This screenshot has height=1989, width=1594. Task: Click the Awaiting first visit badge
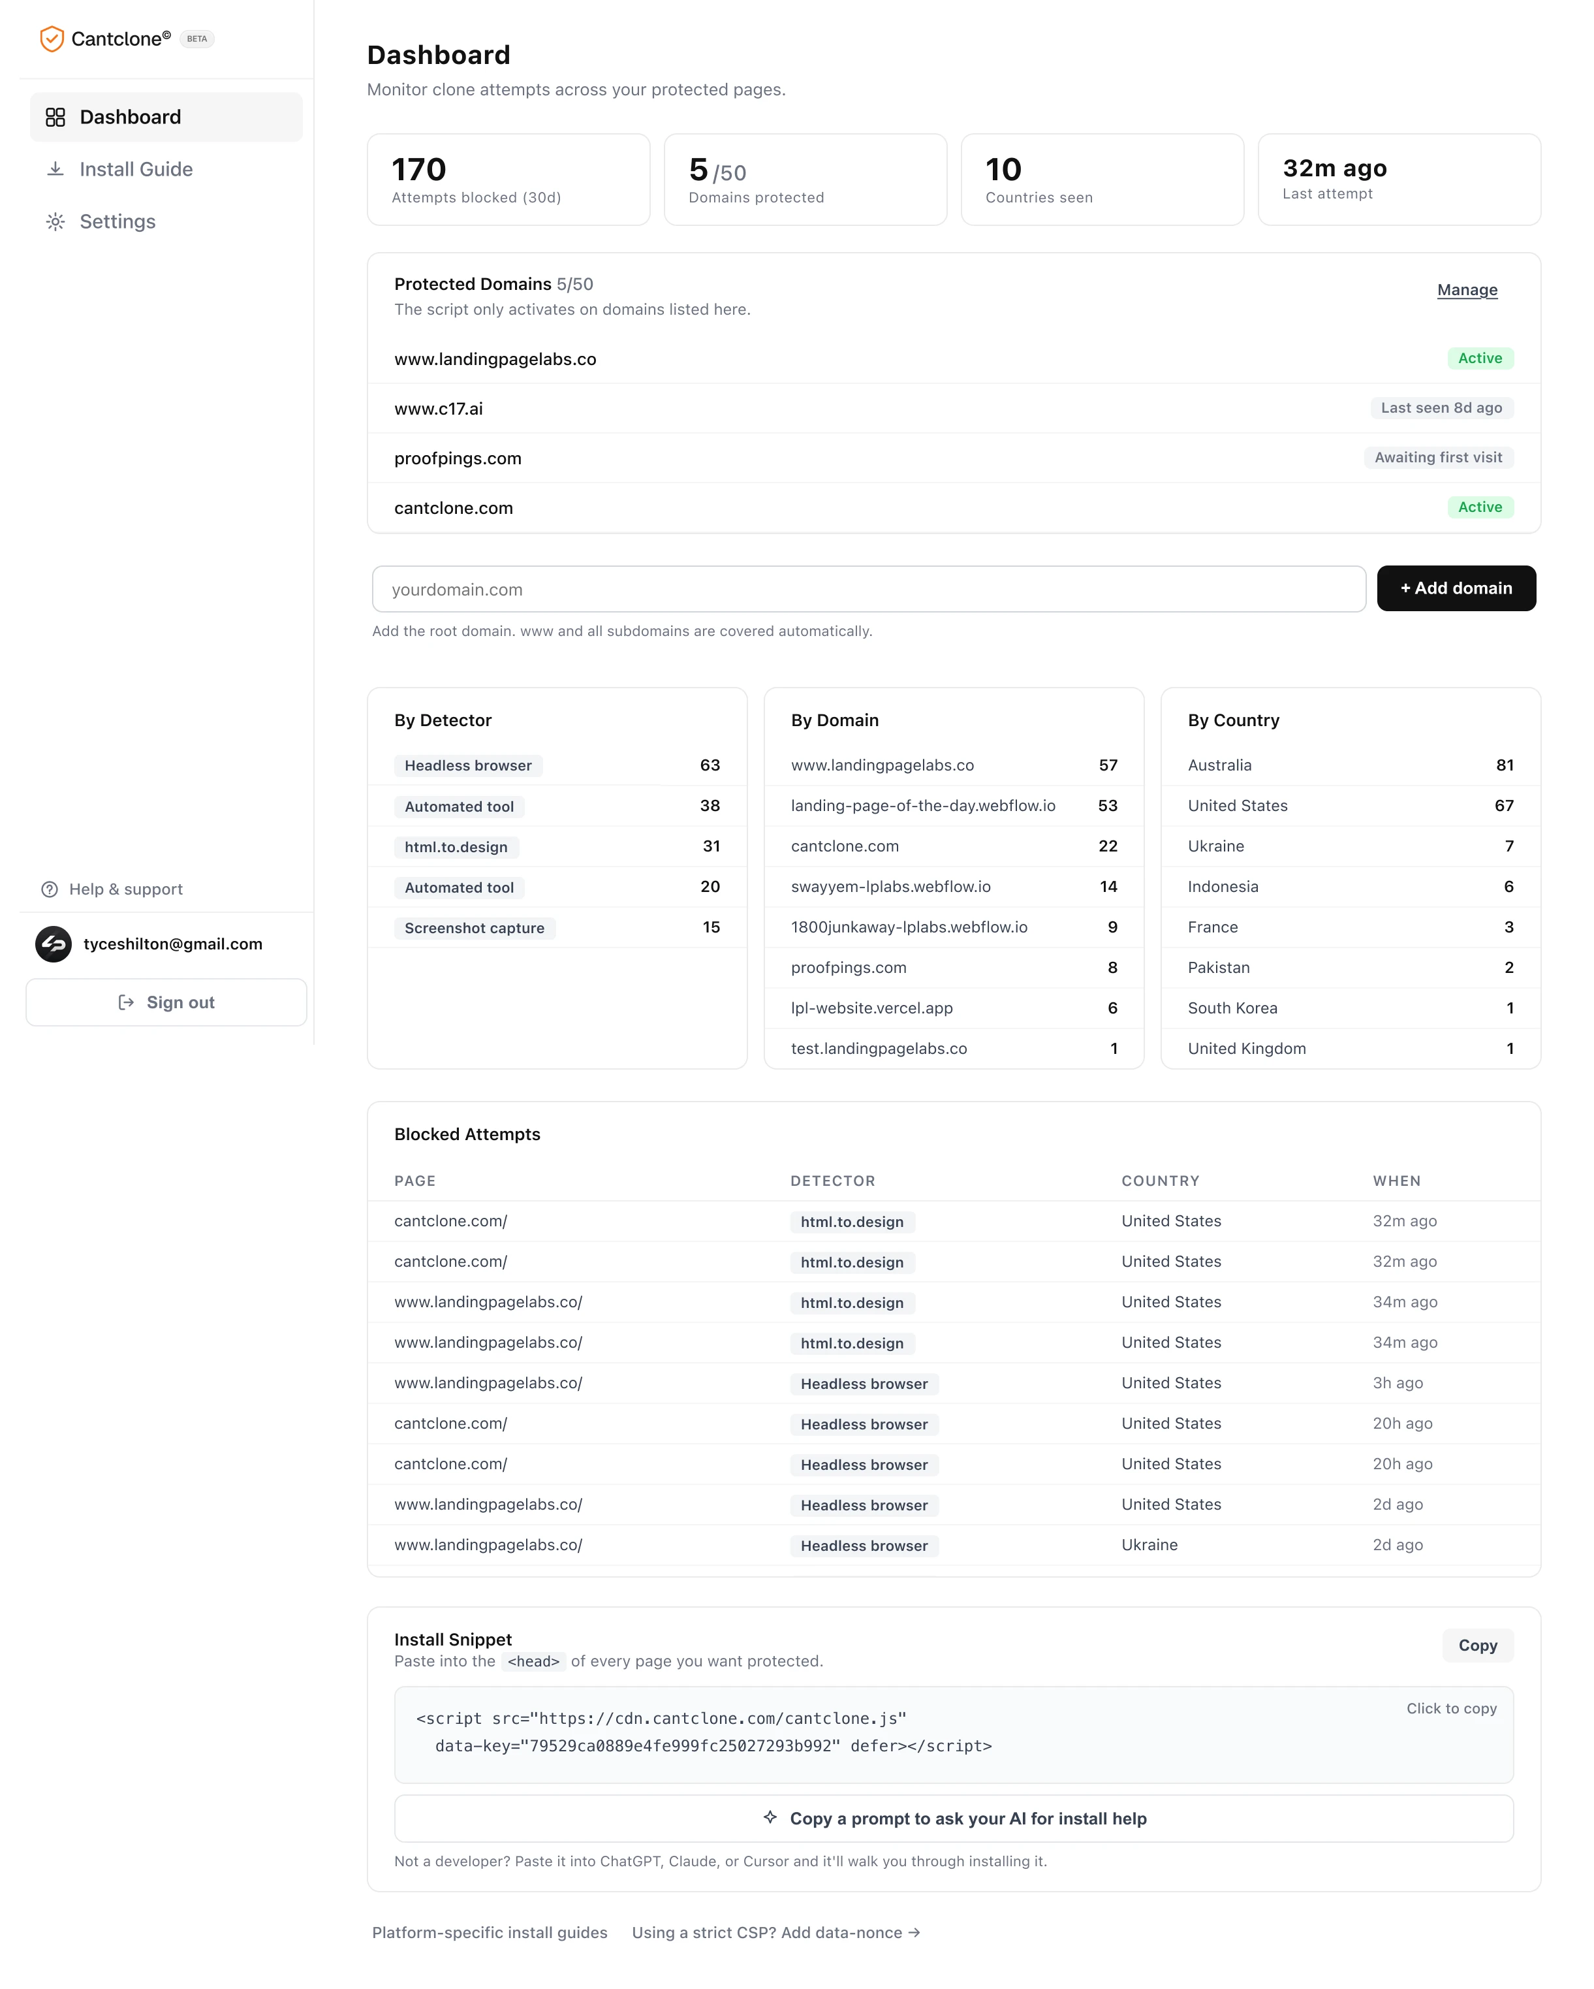pos(1438,458)
